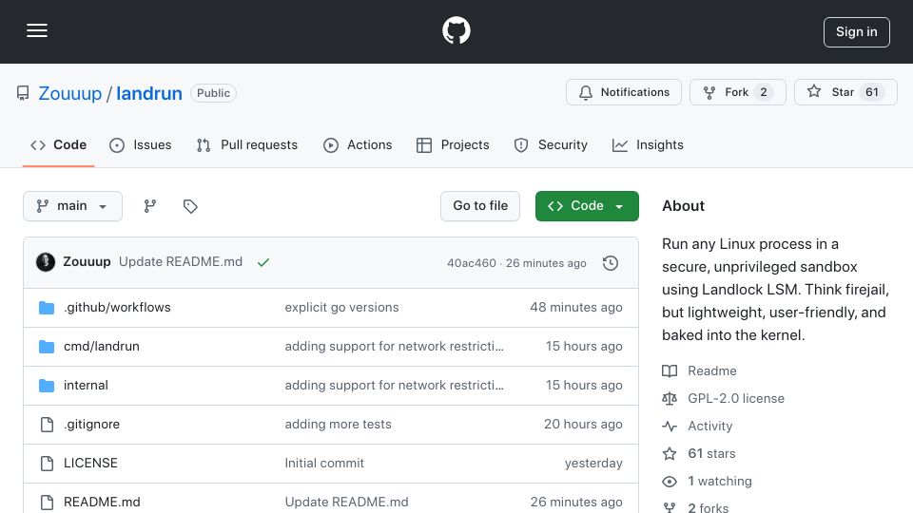Image resolution: width=913 pixels, height=513 pixels.
Task: Click the README.md file icon
Action: (47, 503)
